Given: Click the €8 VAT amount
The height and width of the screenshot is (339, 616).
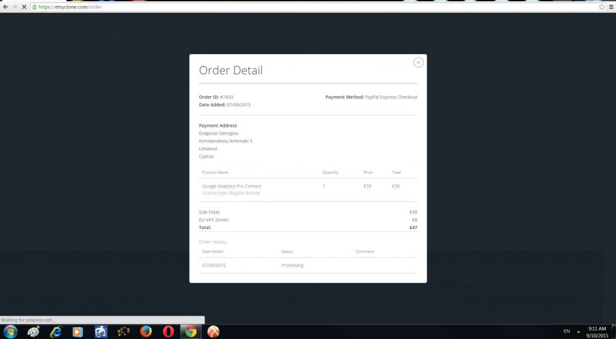Looking at the screenshot, I should coord(414,220).
